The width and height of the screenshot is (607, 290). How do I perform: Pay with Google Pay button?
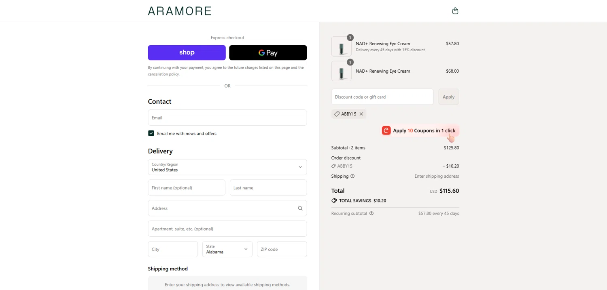[268, 53]
